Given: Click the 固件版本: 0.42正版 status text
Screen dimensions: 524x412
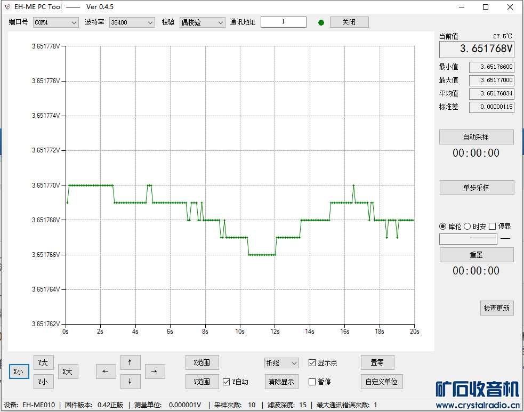Looking at the screenshot, I should (94, 405).
